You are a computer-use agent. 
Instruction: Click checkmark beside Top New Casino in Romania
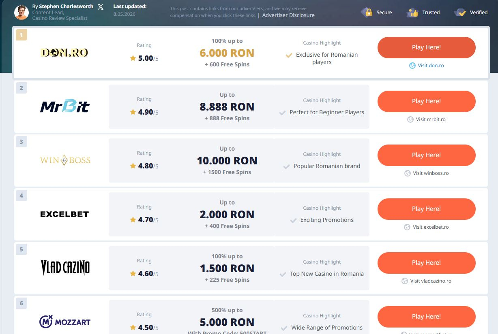[x=283, y=274]
